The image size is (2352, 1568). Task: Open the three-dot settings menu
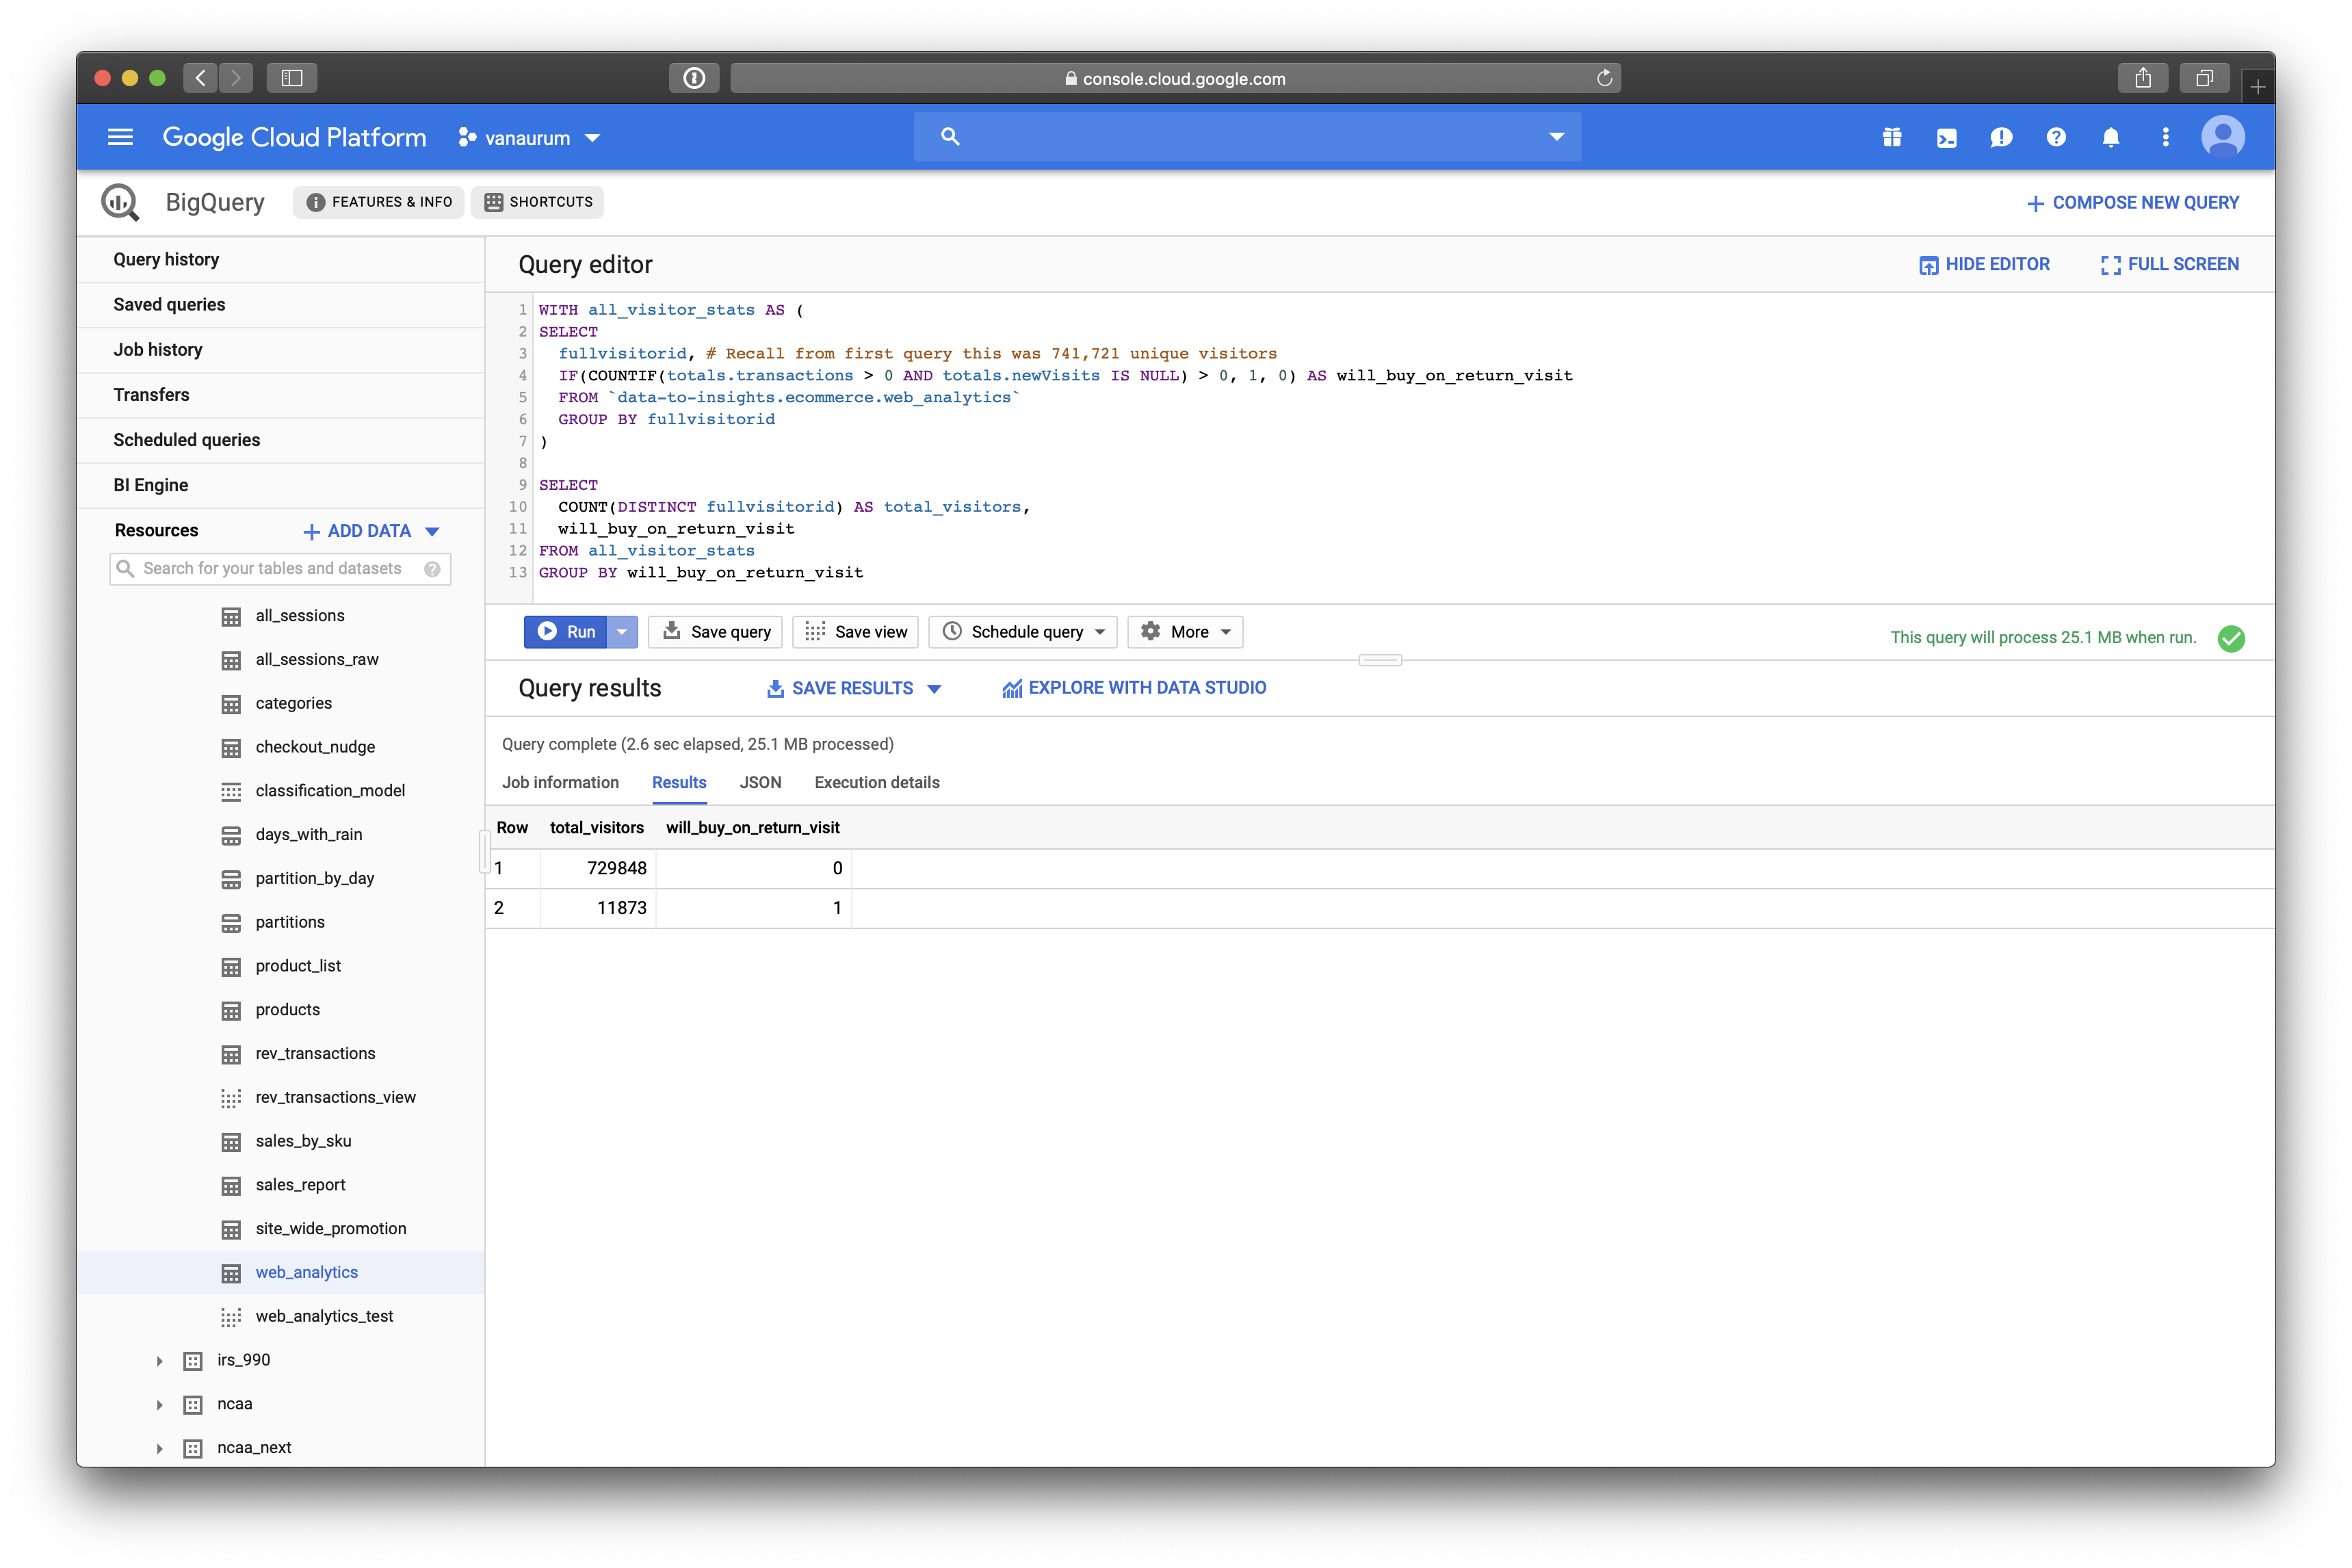click(x=2166, y=137)
